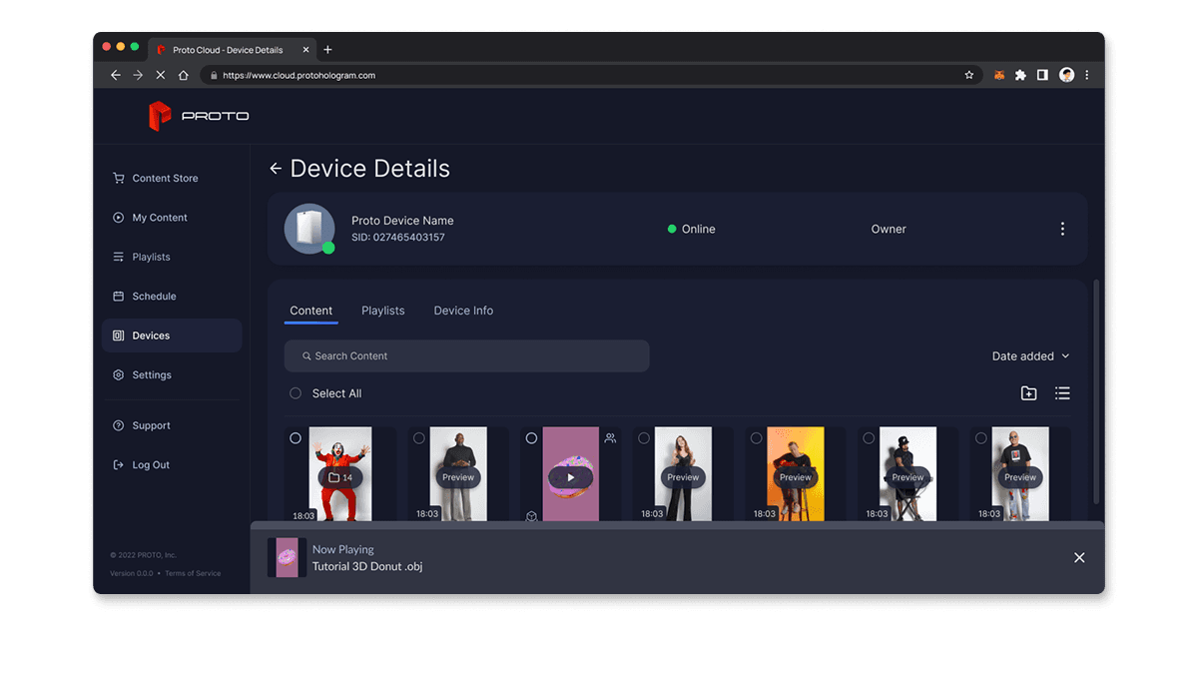Preview the seated man with hat video

(907, 477)
